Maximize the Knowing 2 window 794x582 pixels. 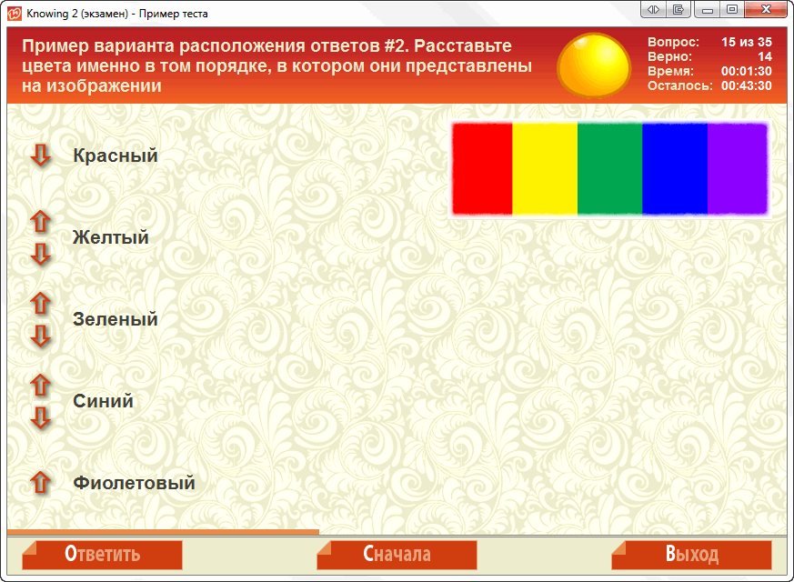[x=732, y=9]
